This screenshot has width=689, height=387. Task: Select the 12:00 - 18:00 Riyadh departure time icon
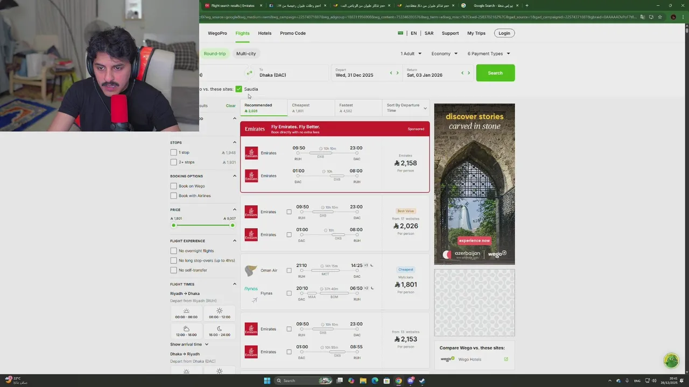click(x=186, y=328)
